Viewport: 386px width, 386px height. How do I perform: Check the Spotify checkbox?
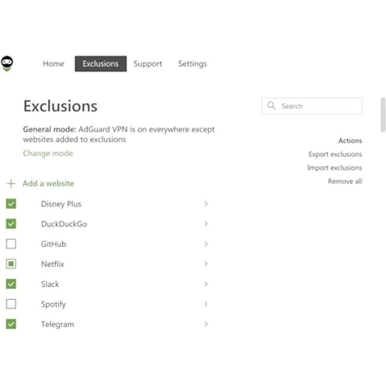(x=11, y=304)
